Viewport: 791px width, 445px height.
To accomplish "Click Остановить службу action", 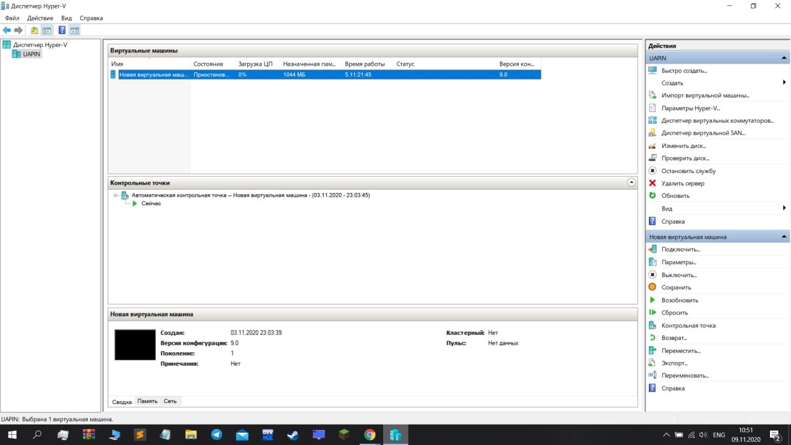I will (x=688, y=171).
